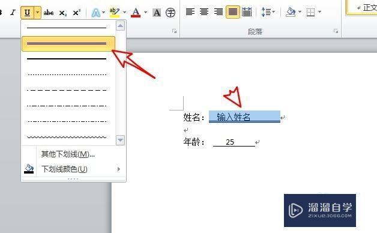This screenshot has width=377, height=233.
Task: Apply distributed alignment
Action: tap(247, 12)
